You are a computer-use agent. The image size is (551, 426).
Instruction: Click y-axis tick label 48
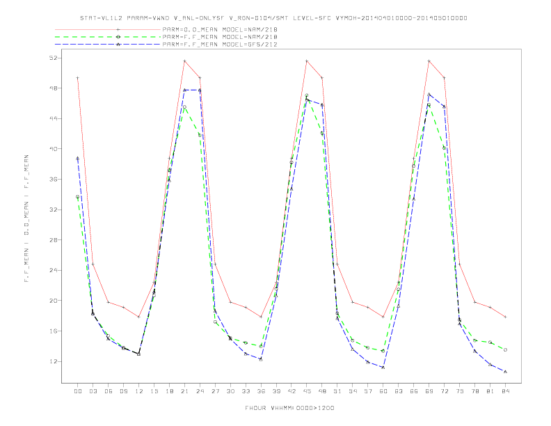point(54,88)
